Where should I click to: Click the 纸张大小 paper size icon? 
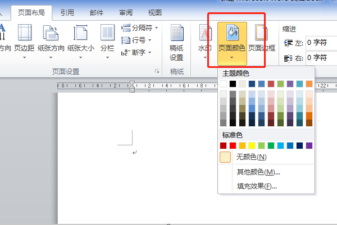click(x=80, y=33)
